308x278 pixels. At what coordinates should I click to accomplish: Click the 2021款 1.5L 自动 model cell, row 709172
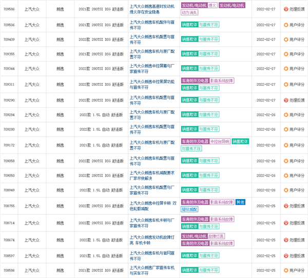pos(101,145)
